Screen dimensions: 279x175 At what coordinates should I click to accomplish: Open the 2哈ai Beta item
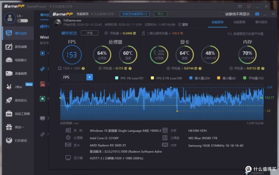(x=18, y=87)
